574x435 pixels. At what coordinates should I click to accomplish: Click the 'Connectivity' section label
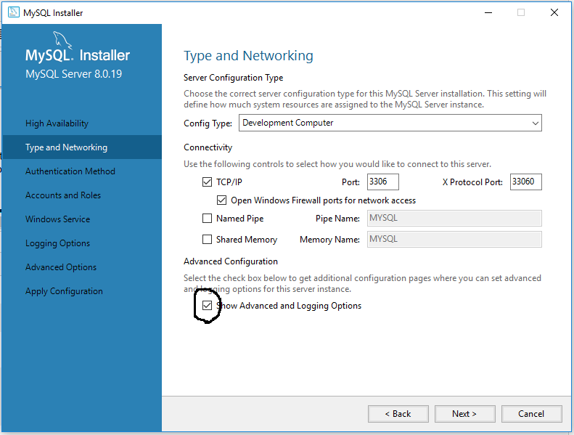[208, 147]
